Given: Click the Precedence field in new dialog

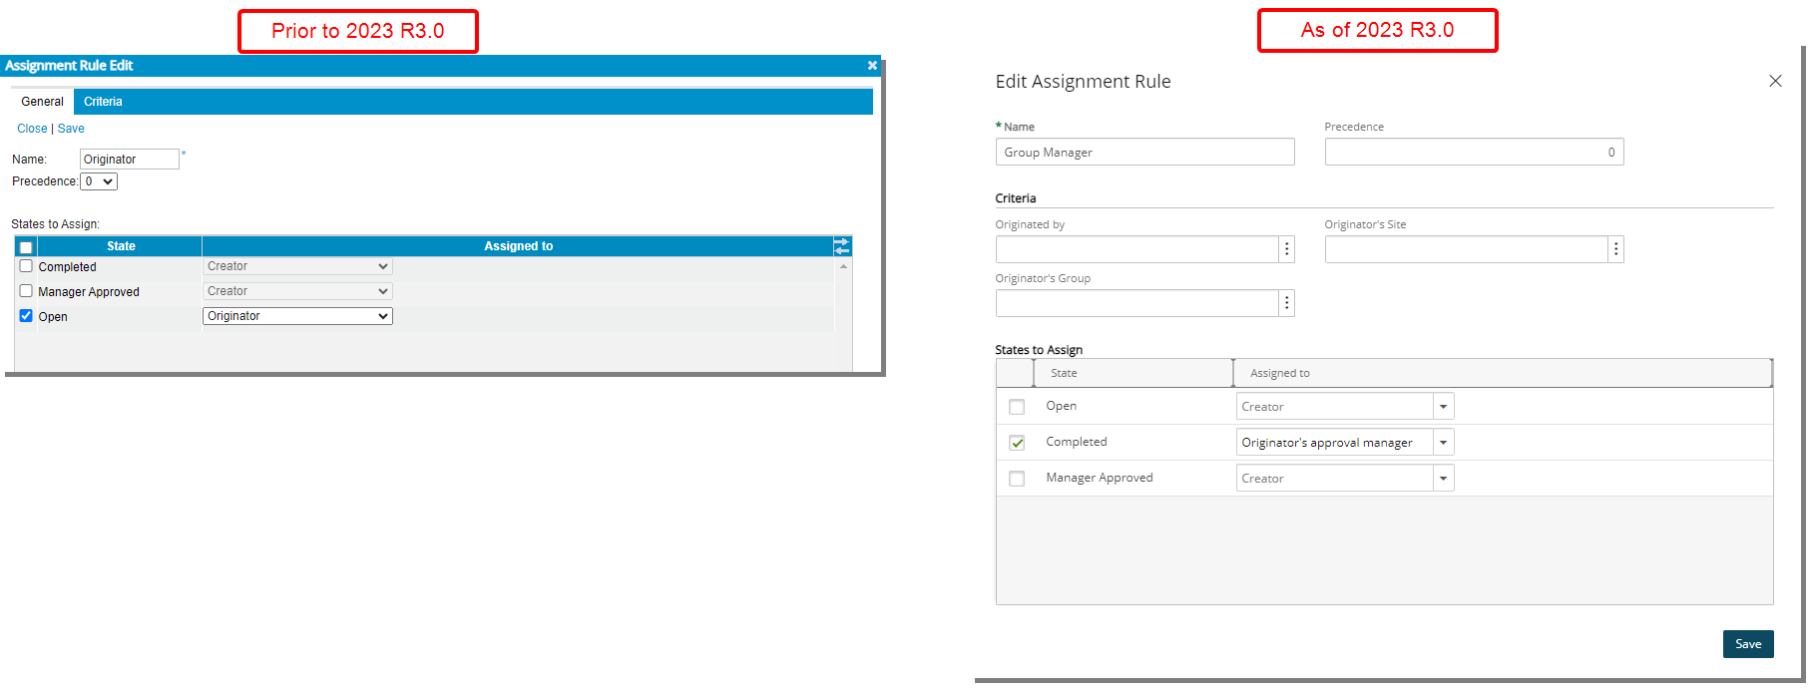Looking at the screenshot, I should (1474, 153).
